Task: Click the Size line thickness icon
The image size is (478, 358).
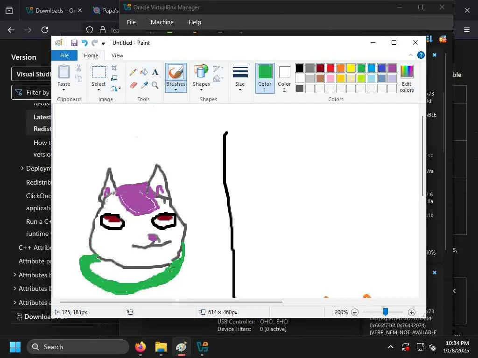Action: [240, 72]
